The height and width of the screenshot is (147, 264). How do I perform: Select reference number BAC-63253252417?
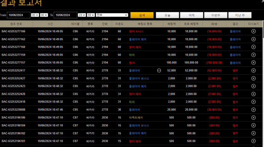click(x=14, y=70)
